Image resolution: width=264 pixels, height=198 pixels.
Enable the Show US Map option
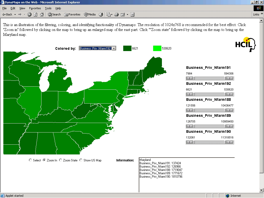point(81,160)
